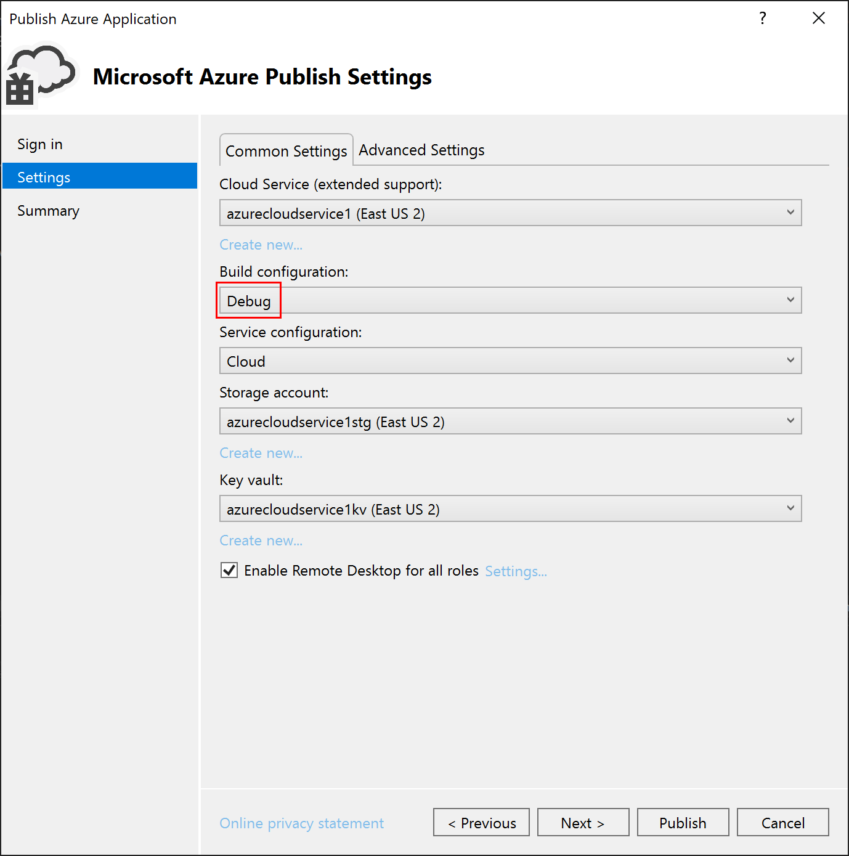
Task: Click the Previous button
Action: click(481, 822)
